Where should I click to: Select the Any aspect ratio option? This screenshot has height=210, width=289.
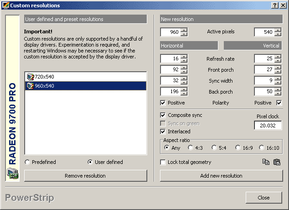[x=167, y=147]
